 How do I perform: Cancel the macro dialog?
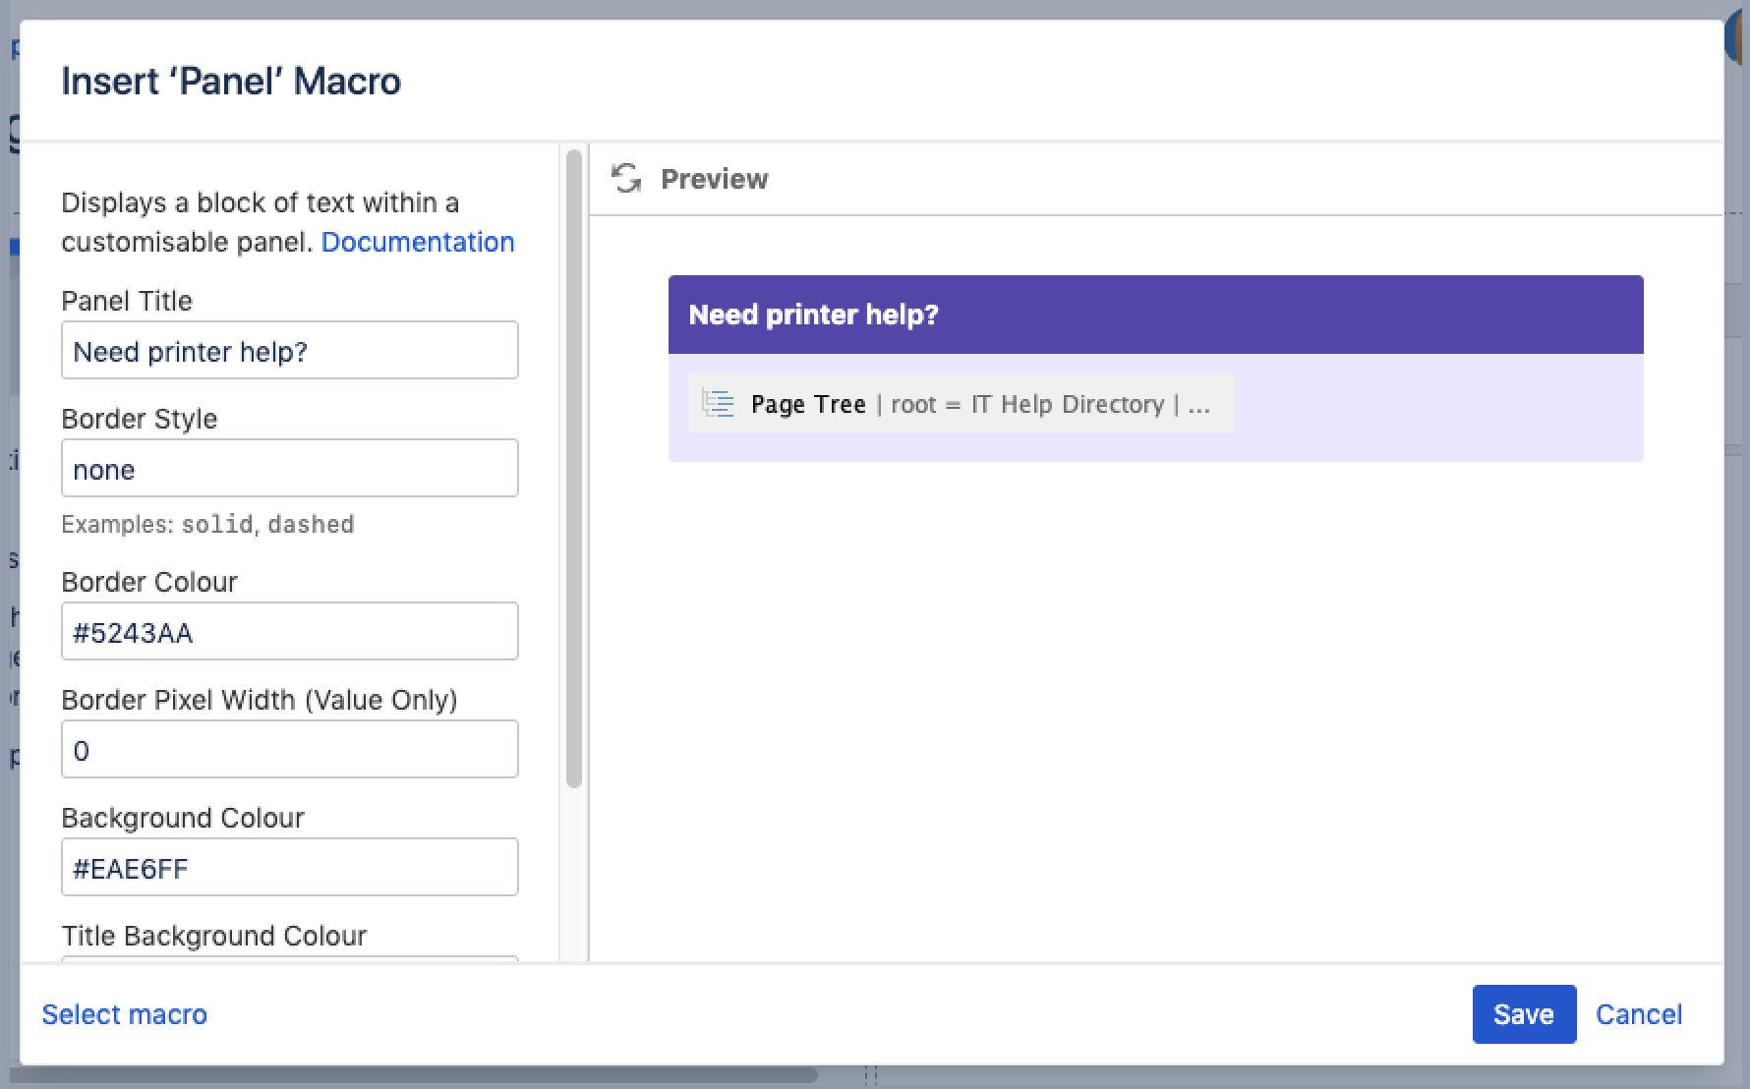(1638, 1014)
